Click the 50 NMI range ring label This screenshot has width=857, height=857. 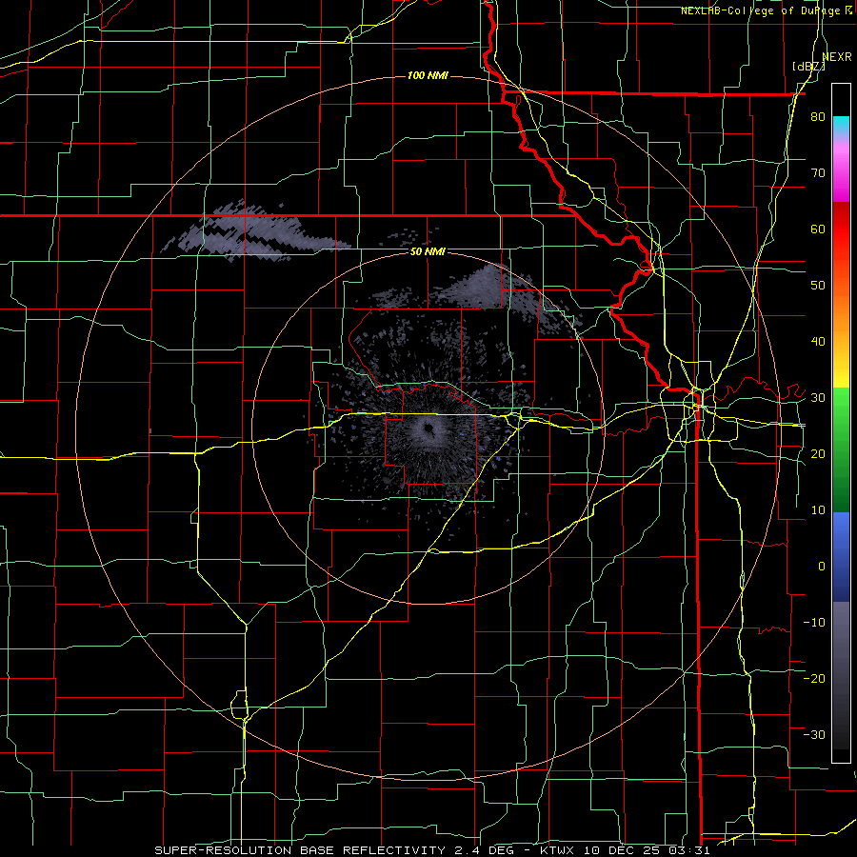click(x=428, y=252)
